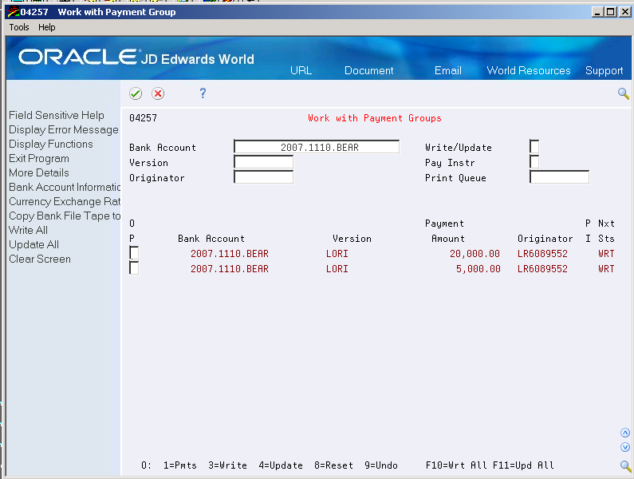Open the Help menu
The height and width of the screenshot is (479, 634).
coord(47,27)
